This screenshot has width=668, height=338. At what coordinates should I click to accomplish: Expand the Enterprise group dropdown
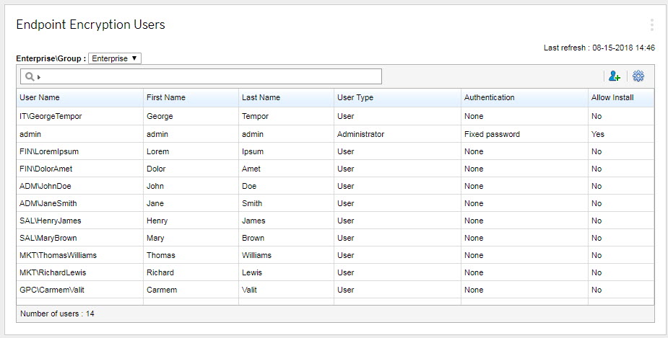[115, 58]
